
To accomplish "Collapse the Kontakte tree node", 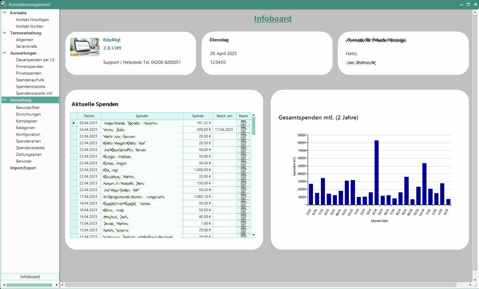I will (5, 13).
